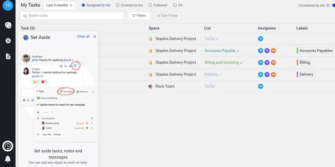Select the All radio button
The width and height of the screenshot is (335, 167).
(x=175, y=5)
